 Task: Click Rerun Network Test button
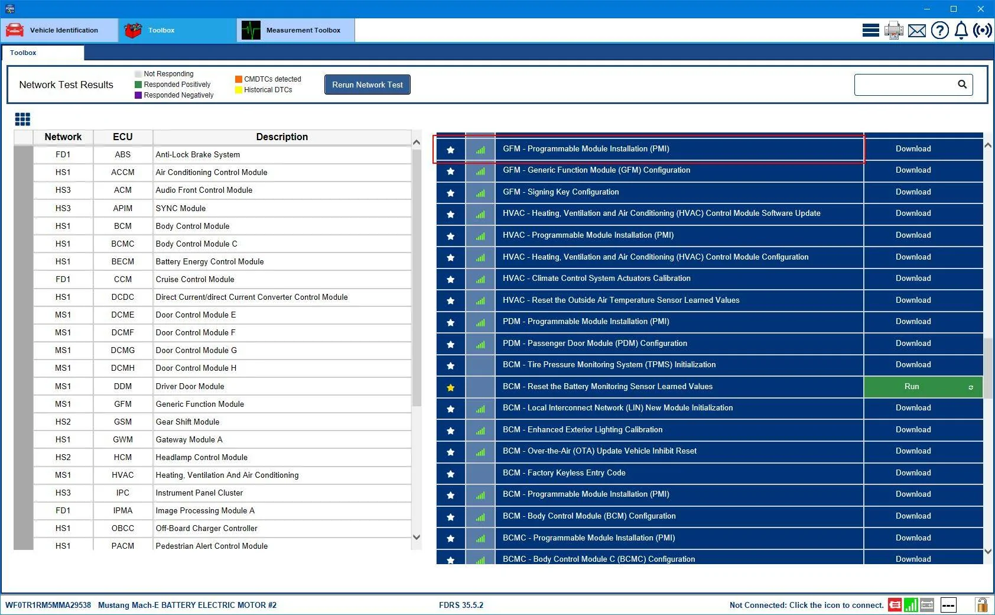[x=367, y=85]
